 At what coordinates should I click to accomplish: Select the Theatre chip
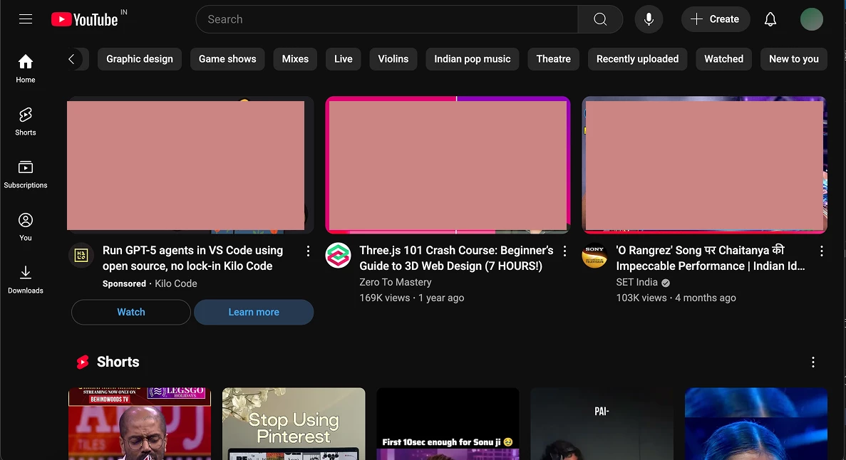point(553,59)
